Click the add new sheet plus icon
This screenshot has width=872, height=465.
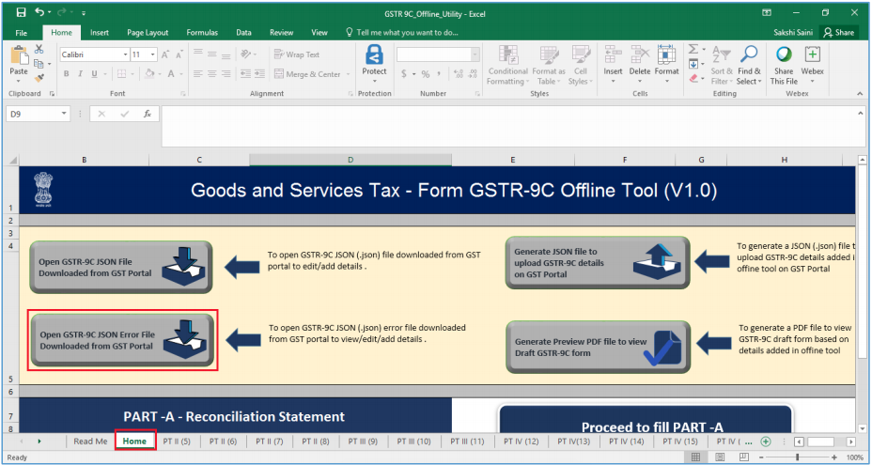coord(766,442)
